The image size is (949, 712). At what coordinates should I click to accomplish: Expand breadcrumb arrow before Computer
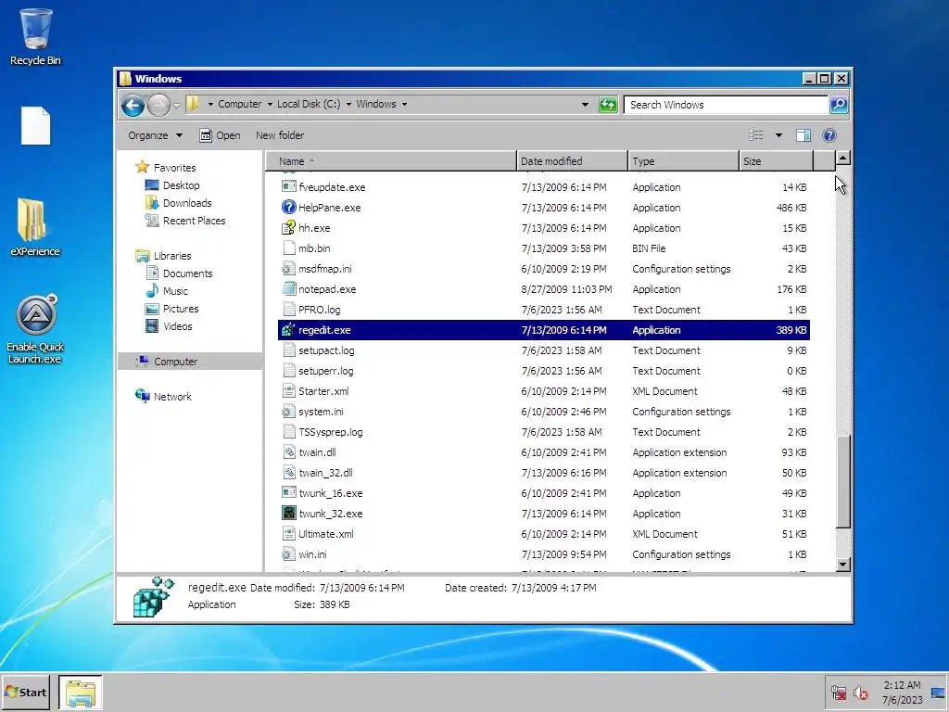click(x=210, y=104)
